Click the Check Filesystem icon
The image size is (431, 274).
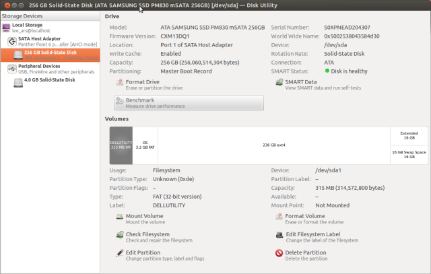click(120, 235)
